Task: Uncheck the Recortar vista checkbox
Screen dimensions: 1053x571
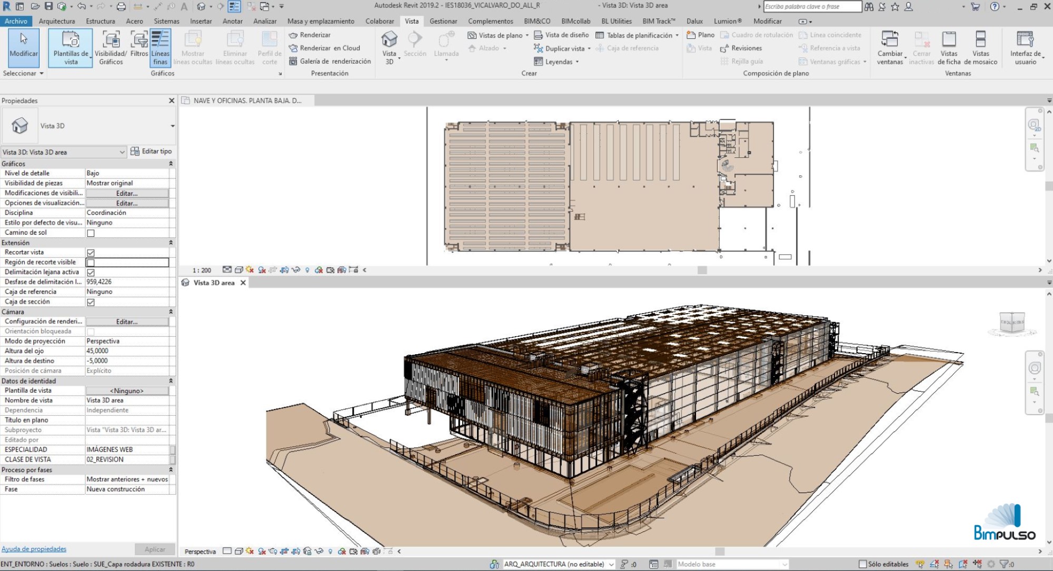Action: (x=91, y=253)
